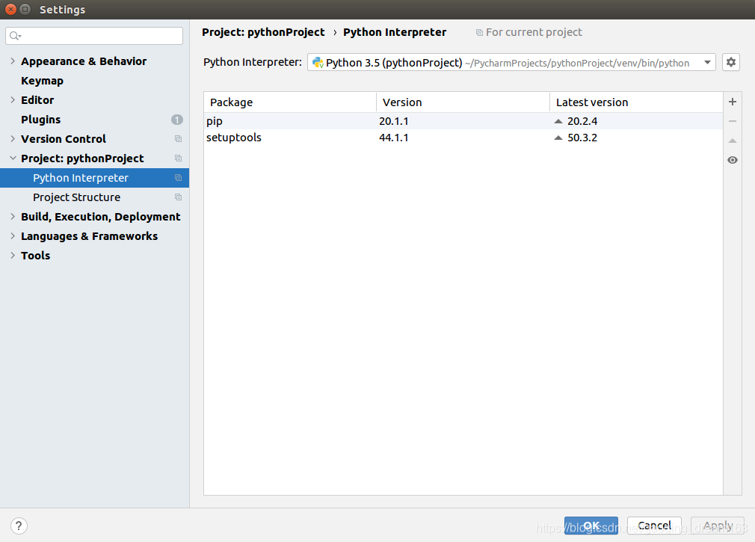
Task: Open the Python Interpreter dropdown arrow
Action: point(707,63)
